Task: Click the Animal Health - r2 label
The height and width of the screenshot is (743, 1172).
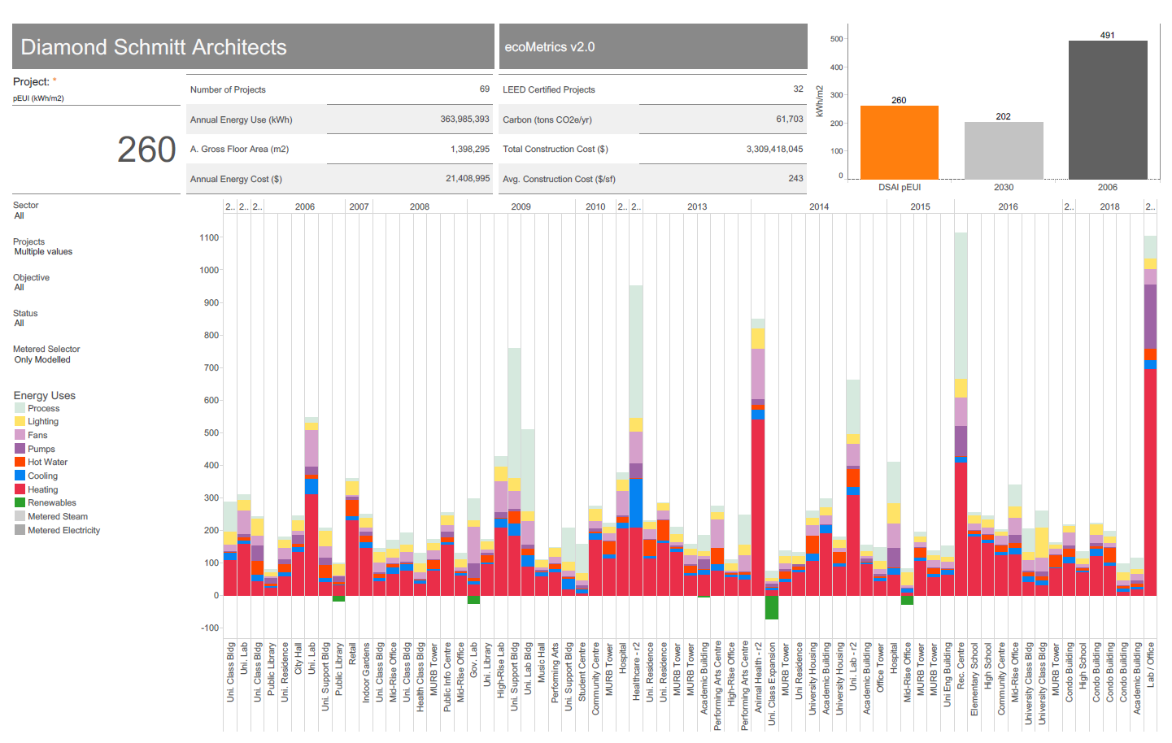Action: (x=758, y=677)
